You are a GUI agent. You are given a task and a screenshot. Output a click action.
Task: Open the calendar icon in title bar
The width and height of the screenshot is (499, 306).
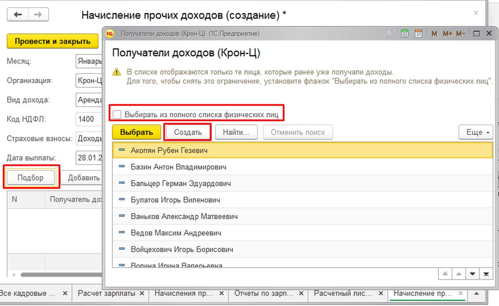click(419, 34)
